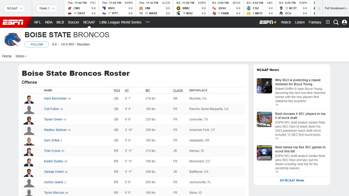Open the user profile icon
The image size is (349, 196).
(x=344, y=22)
